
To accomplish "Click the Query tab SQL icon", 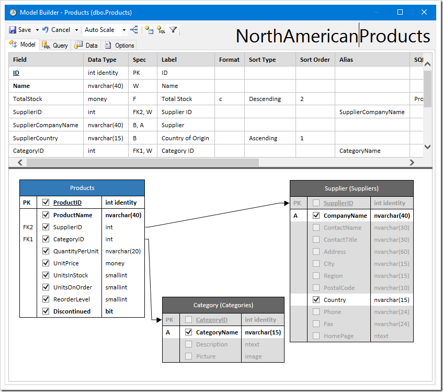I will click(x=46, y=45).
